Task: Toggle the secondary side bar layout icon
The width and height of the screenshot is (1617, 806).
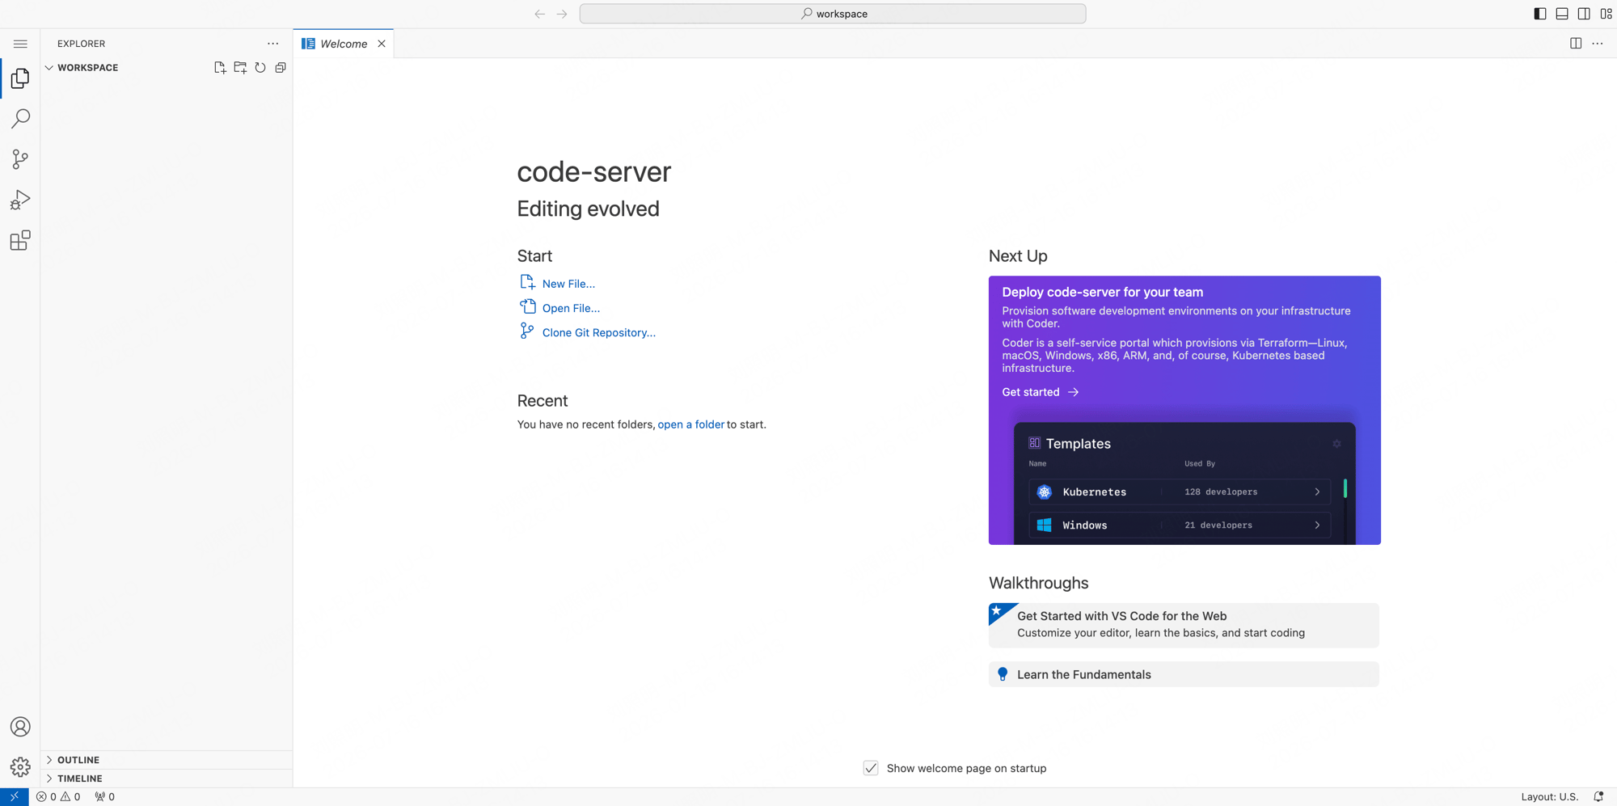Action: point(1584,14)
